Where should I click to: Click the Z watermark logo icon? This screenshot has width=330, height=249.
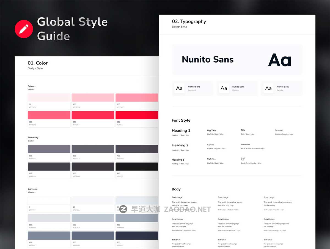tap(123, 209)
